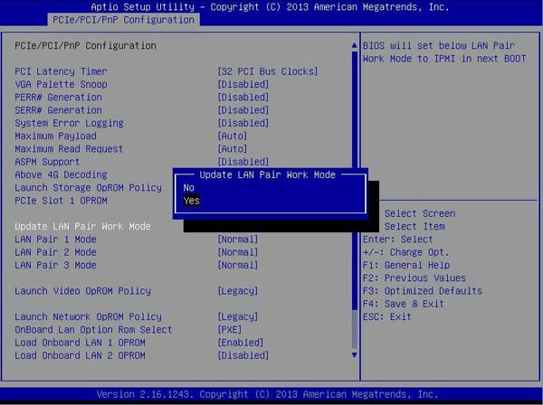Image resolution: width=543 pixels, height=405 pixels.
Task: Click F1: General Help hint
Action: click(406, 265)
